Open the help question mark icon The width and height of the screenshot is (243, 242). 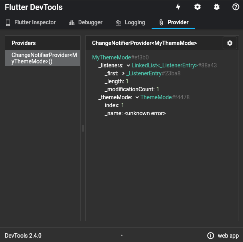[235, 7]
